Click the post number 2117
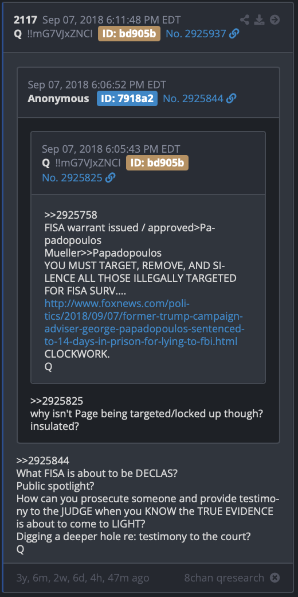298x597 pixels. [25, 20]
